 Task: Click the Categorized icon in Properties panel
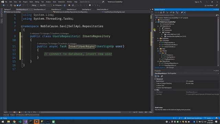pos(156,76)
